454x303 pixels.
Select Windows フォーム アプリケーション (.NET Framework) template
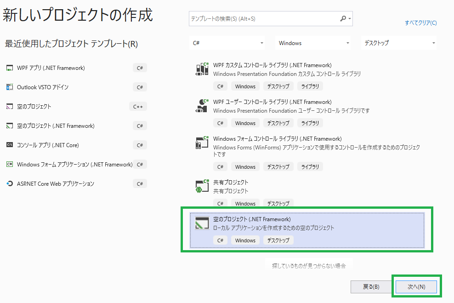(x=75, y=165)
